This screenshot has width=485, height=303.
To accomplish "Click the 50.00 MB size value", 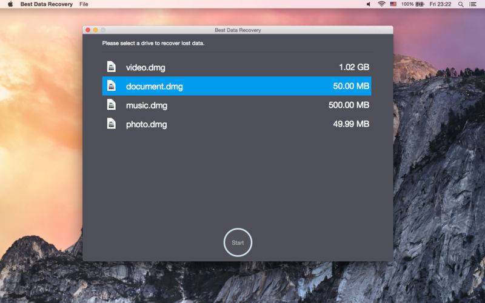I will [351, 86].
